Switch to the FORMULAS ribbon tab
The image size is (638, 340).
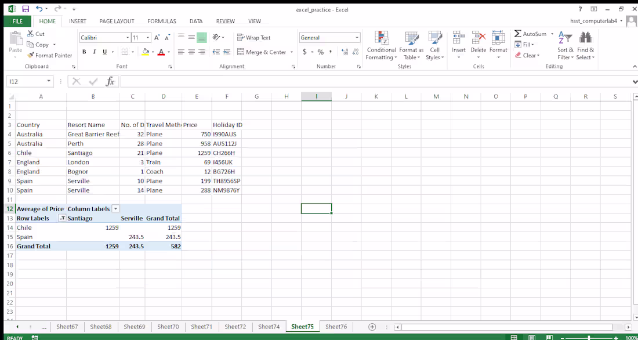[x=161, y=21]
